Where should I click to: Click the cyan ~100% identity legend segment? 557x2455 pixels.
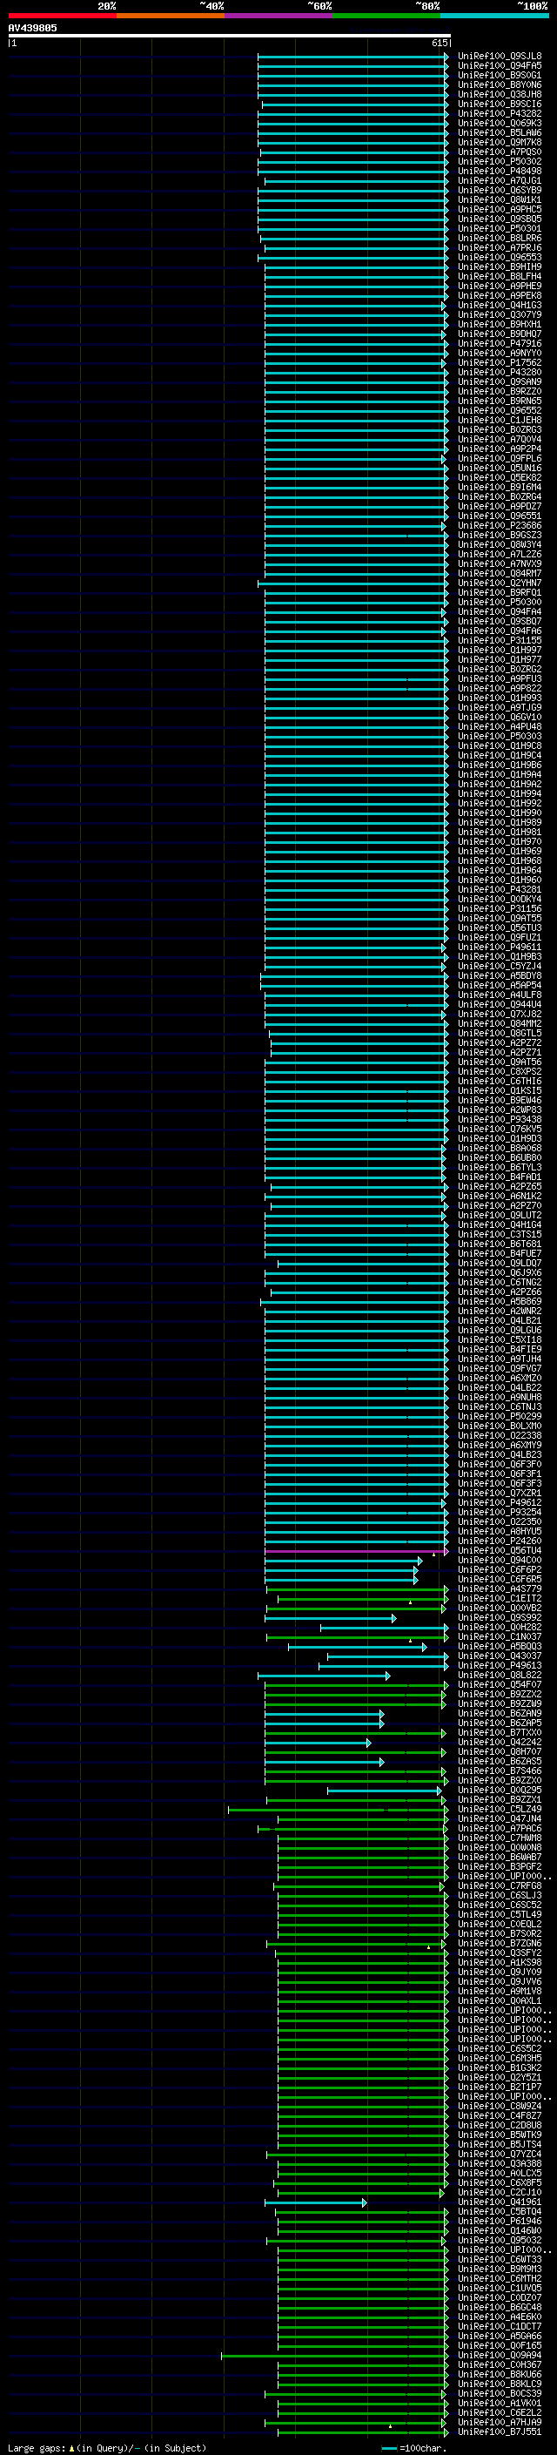[x=494, y=16]
